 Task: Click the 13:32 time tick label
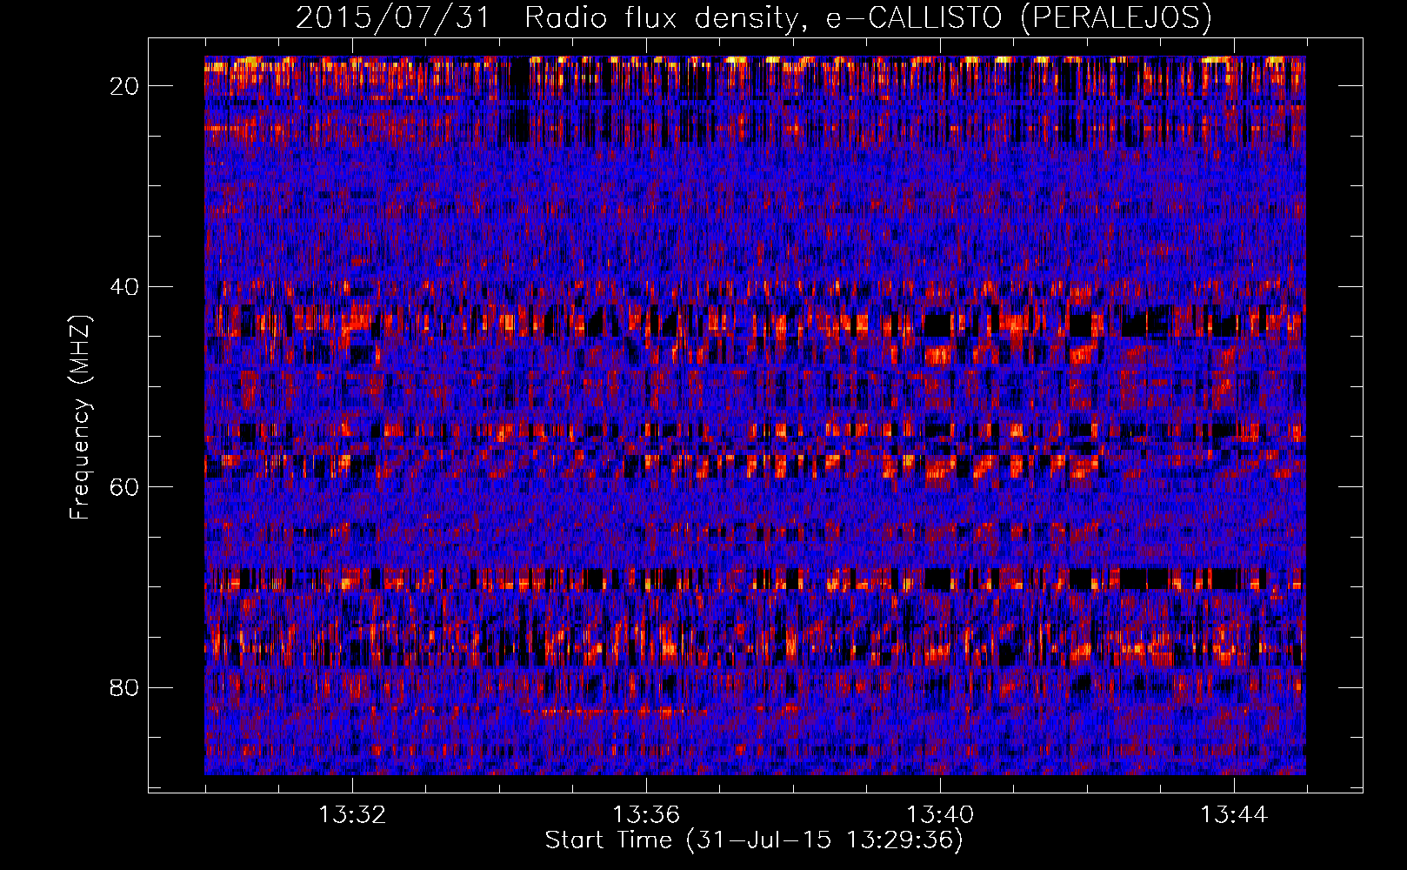(352, 815)
